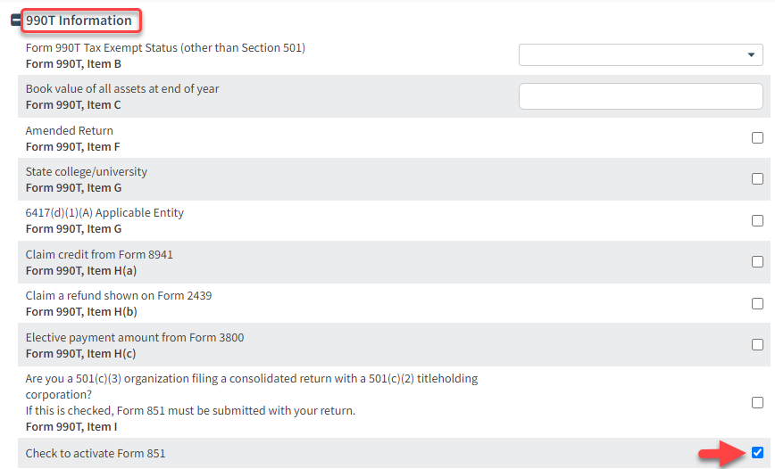This screenshot has width=775, height=469.
Task: Click the 'Claim credit from Form 8941' label
Action: pyautogui.click(x=99, y=255)
